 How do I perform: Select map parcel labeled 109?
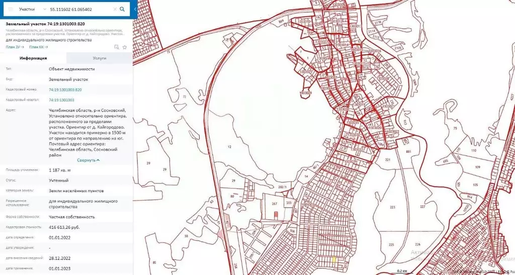pyautogui.click(x=478, y=167)
